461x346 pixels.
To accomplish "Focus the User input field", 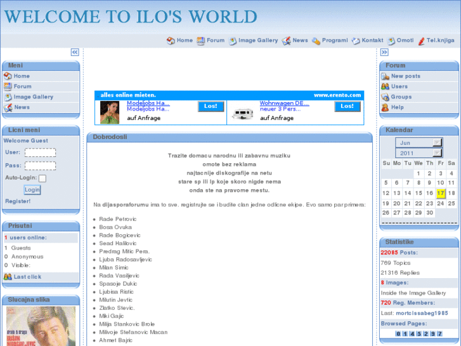I will [x=41, y=152].
